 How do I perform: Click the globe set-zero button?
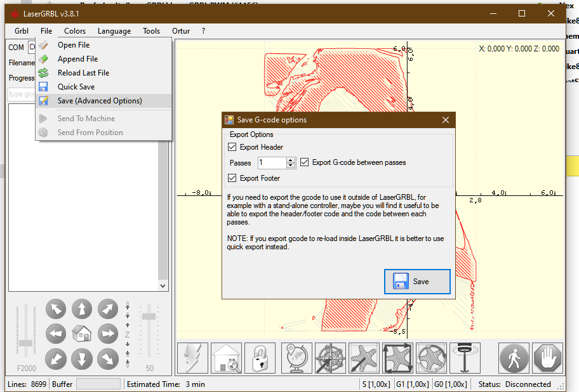[297, 358]
